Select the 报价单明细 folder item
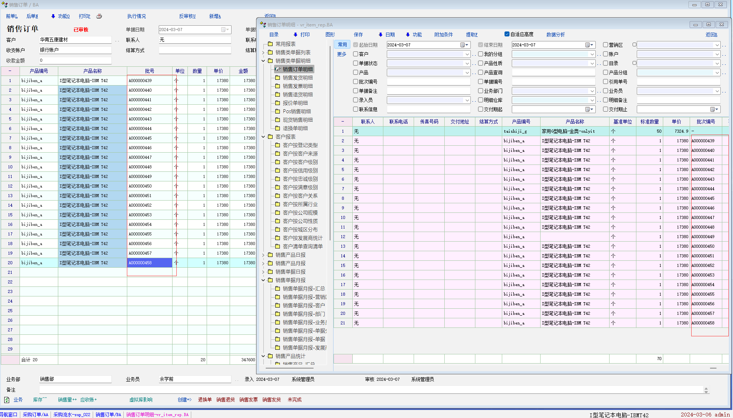 [295, 103]
